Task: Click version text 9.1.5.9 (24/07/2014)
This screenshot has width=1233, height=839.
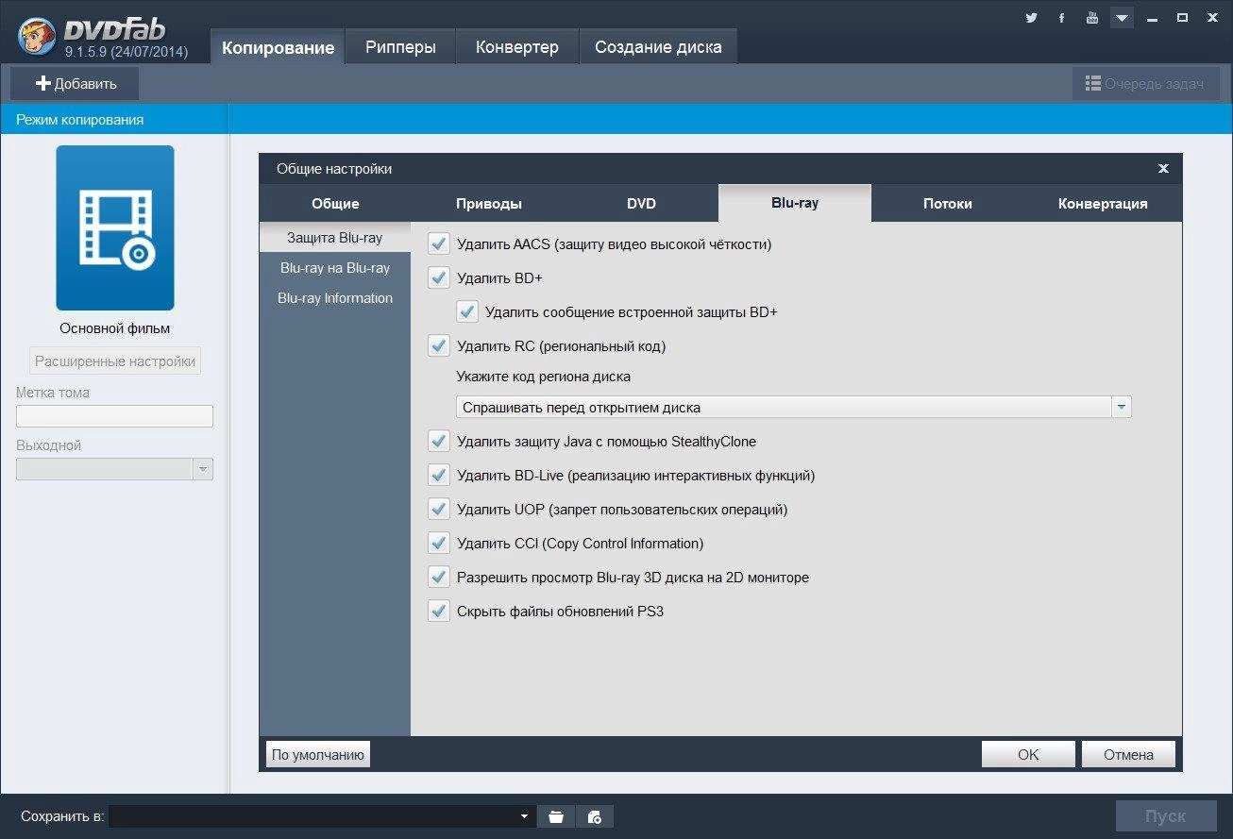Action: point(127,52)
